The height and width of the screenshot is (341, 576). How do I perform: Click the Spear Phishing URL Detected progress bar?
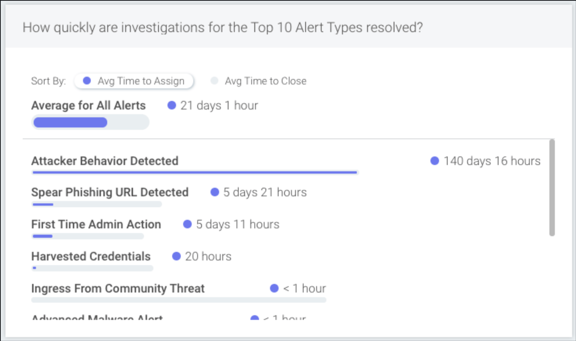coord(97,204)
